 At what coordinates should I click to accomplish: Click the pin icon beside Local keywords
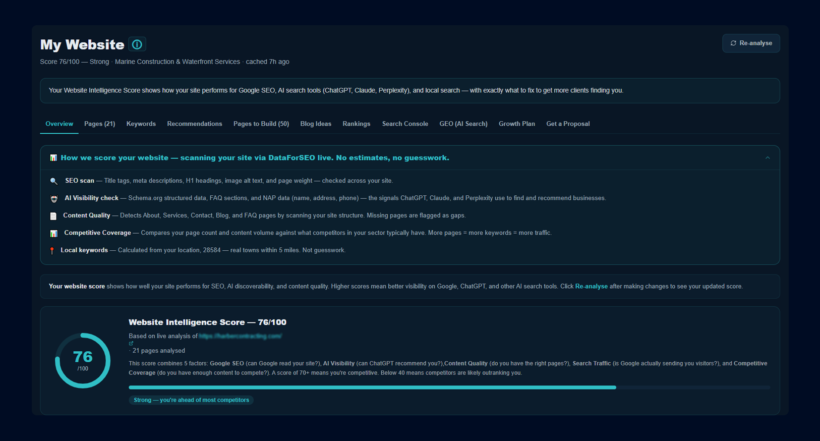pyautogui.click(x=52, y=251)
